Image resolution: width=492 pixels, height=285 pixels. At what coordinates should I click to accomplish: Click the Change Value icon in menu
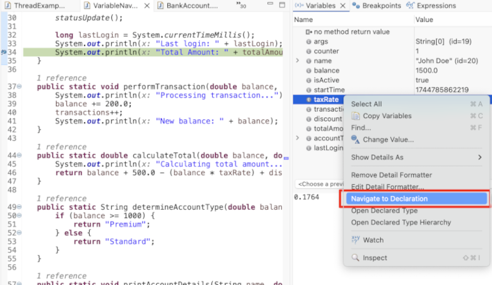[356, 139]
